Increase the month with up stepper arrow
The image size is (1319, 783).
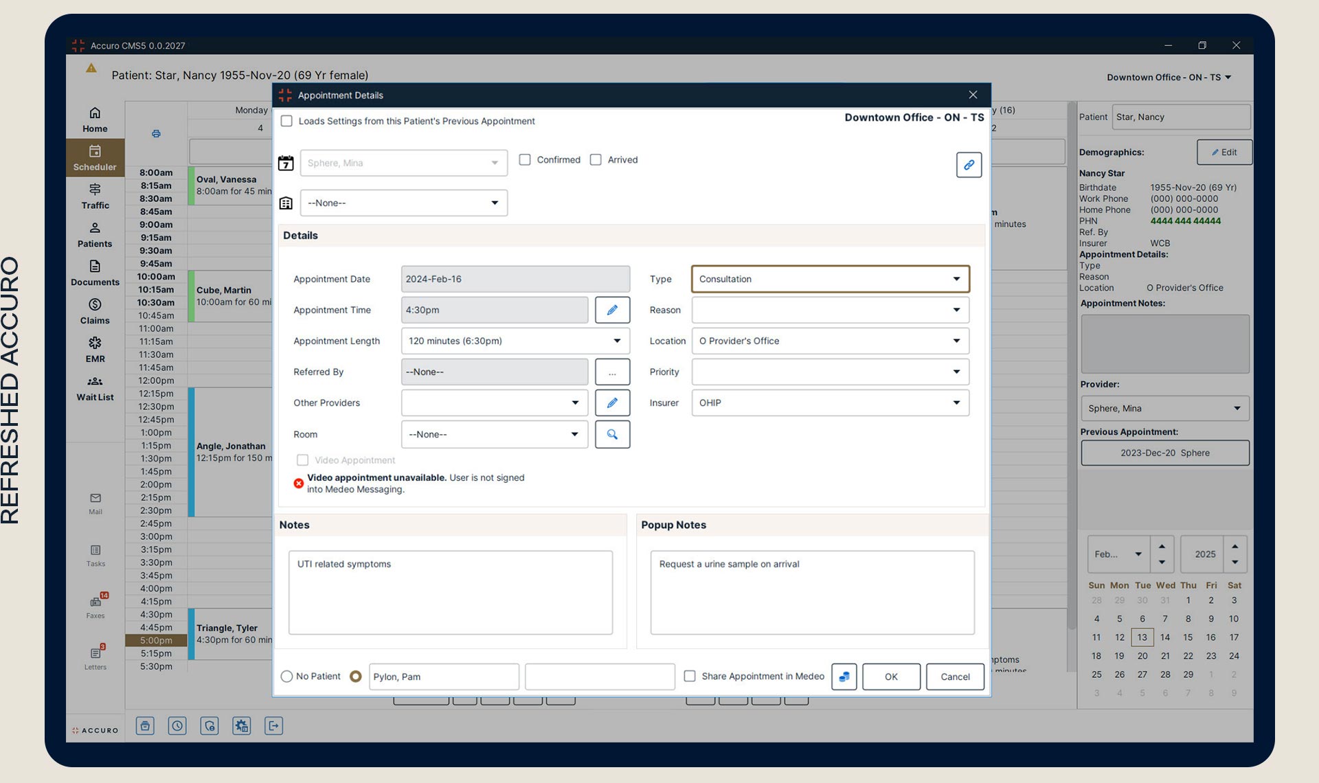[x=1162, y=546]
